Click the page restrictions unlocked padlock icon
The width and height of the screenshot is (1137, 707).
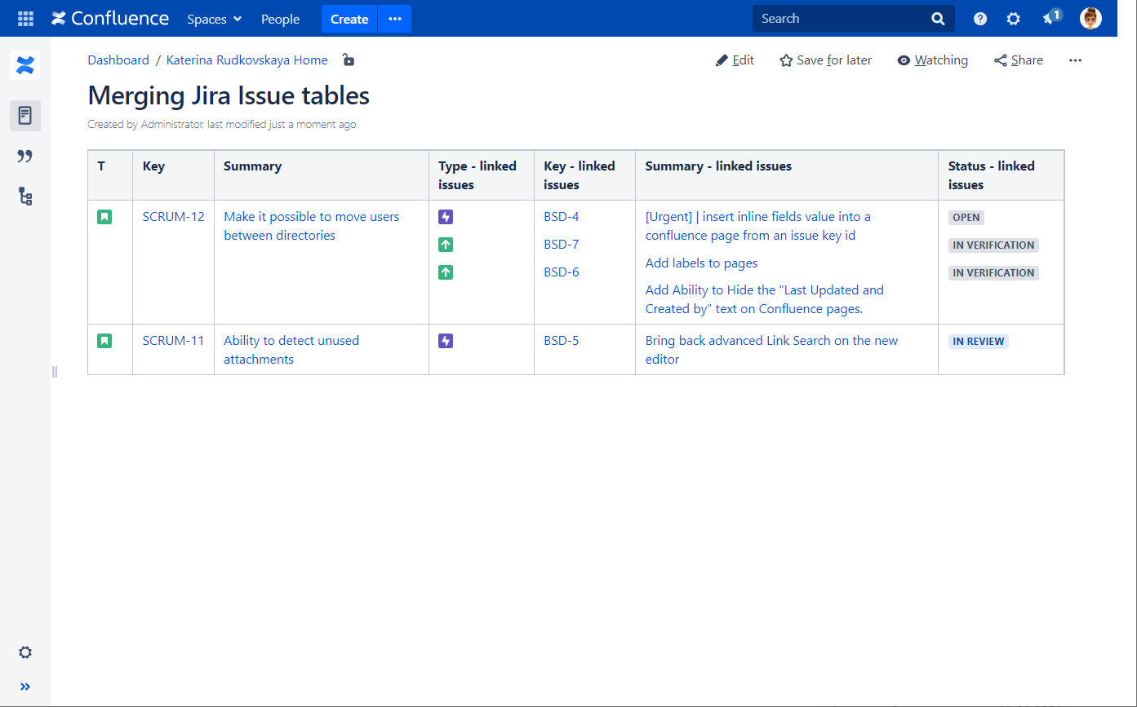coord(349,60)
